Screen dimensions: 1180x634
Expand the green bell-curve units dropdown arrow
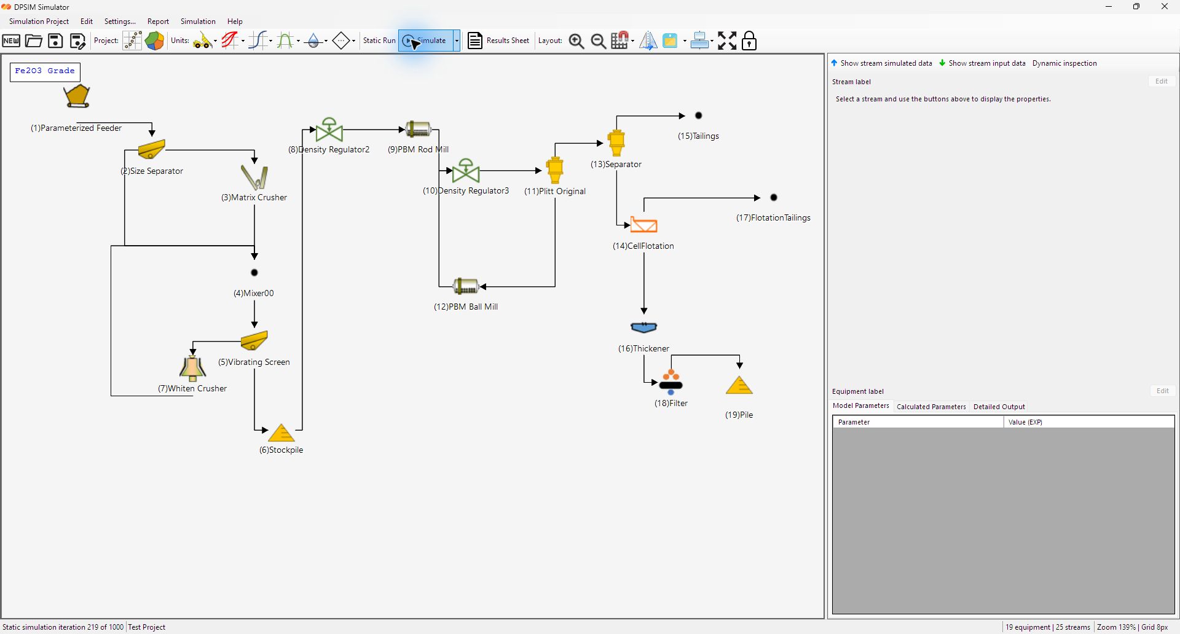pos(298,41)
